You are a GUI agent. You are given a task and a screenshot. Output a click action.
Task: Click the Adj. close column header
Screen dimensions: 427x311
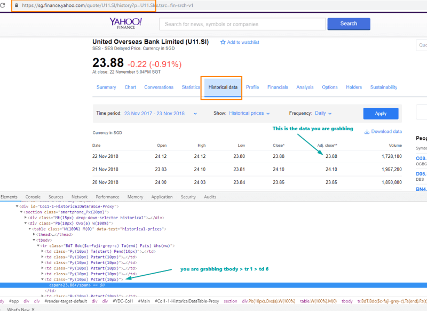(x=327, y=145)
